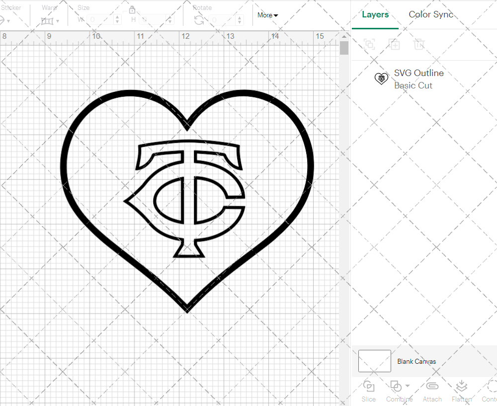Click the Slice tool icon

369,386
